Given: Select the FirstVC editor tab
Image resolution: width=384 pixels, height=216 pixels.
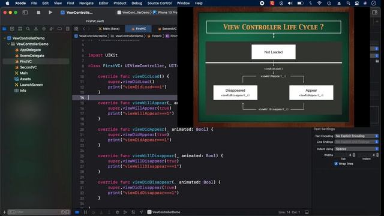Looking at the screenshot, I should tap(139, 29).
